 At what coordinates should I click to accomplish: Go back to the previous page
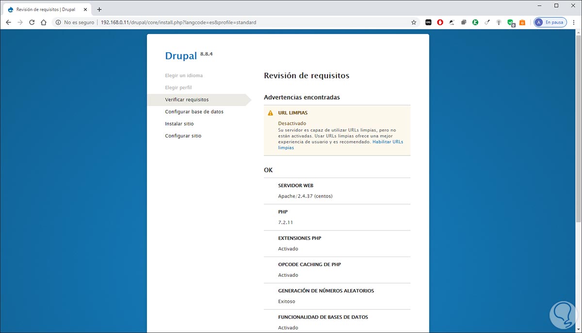8,22
